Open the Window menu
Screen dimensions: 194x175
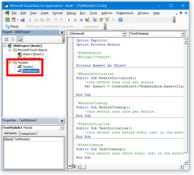[143, 13]
